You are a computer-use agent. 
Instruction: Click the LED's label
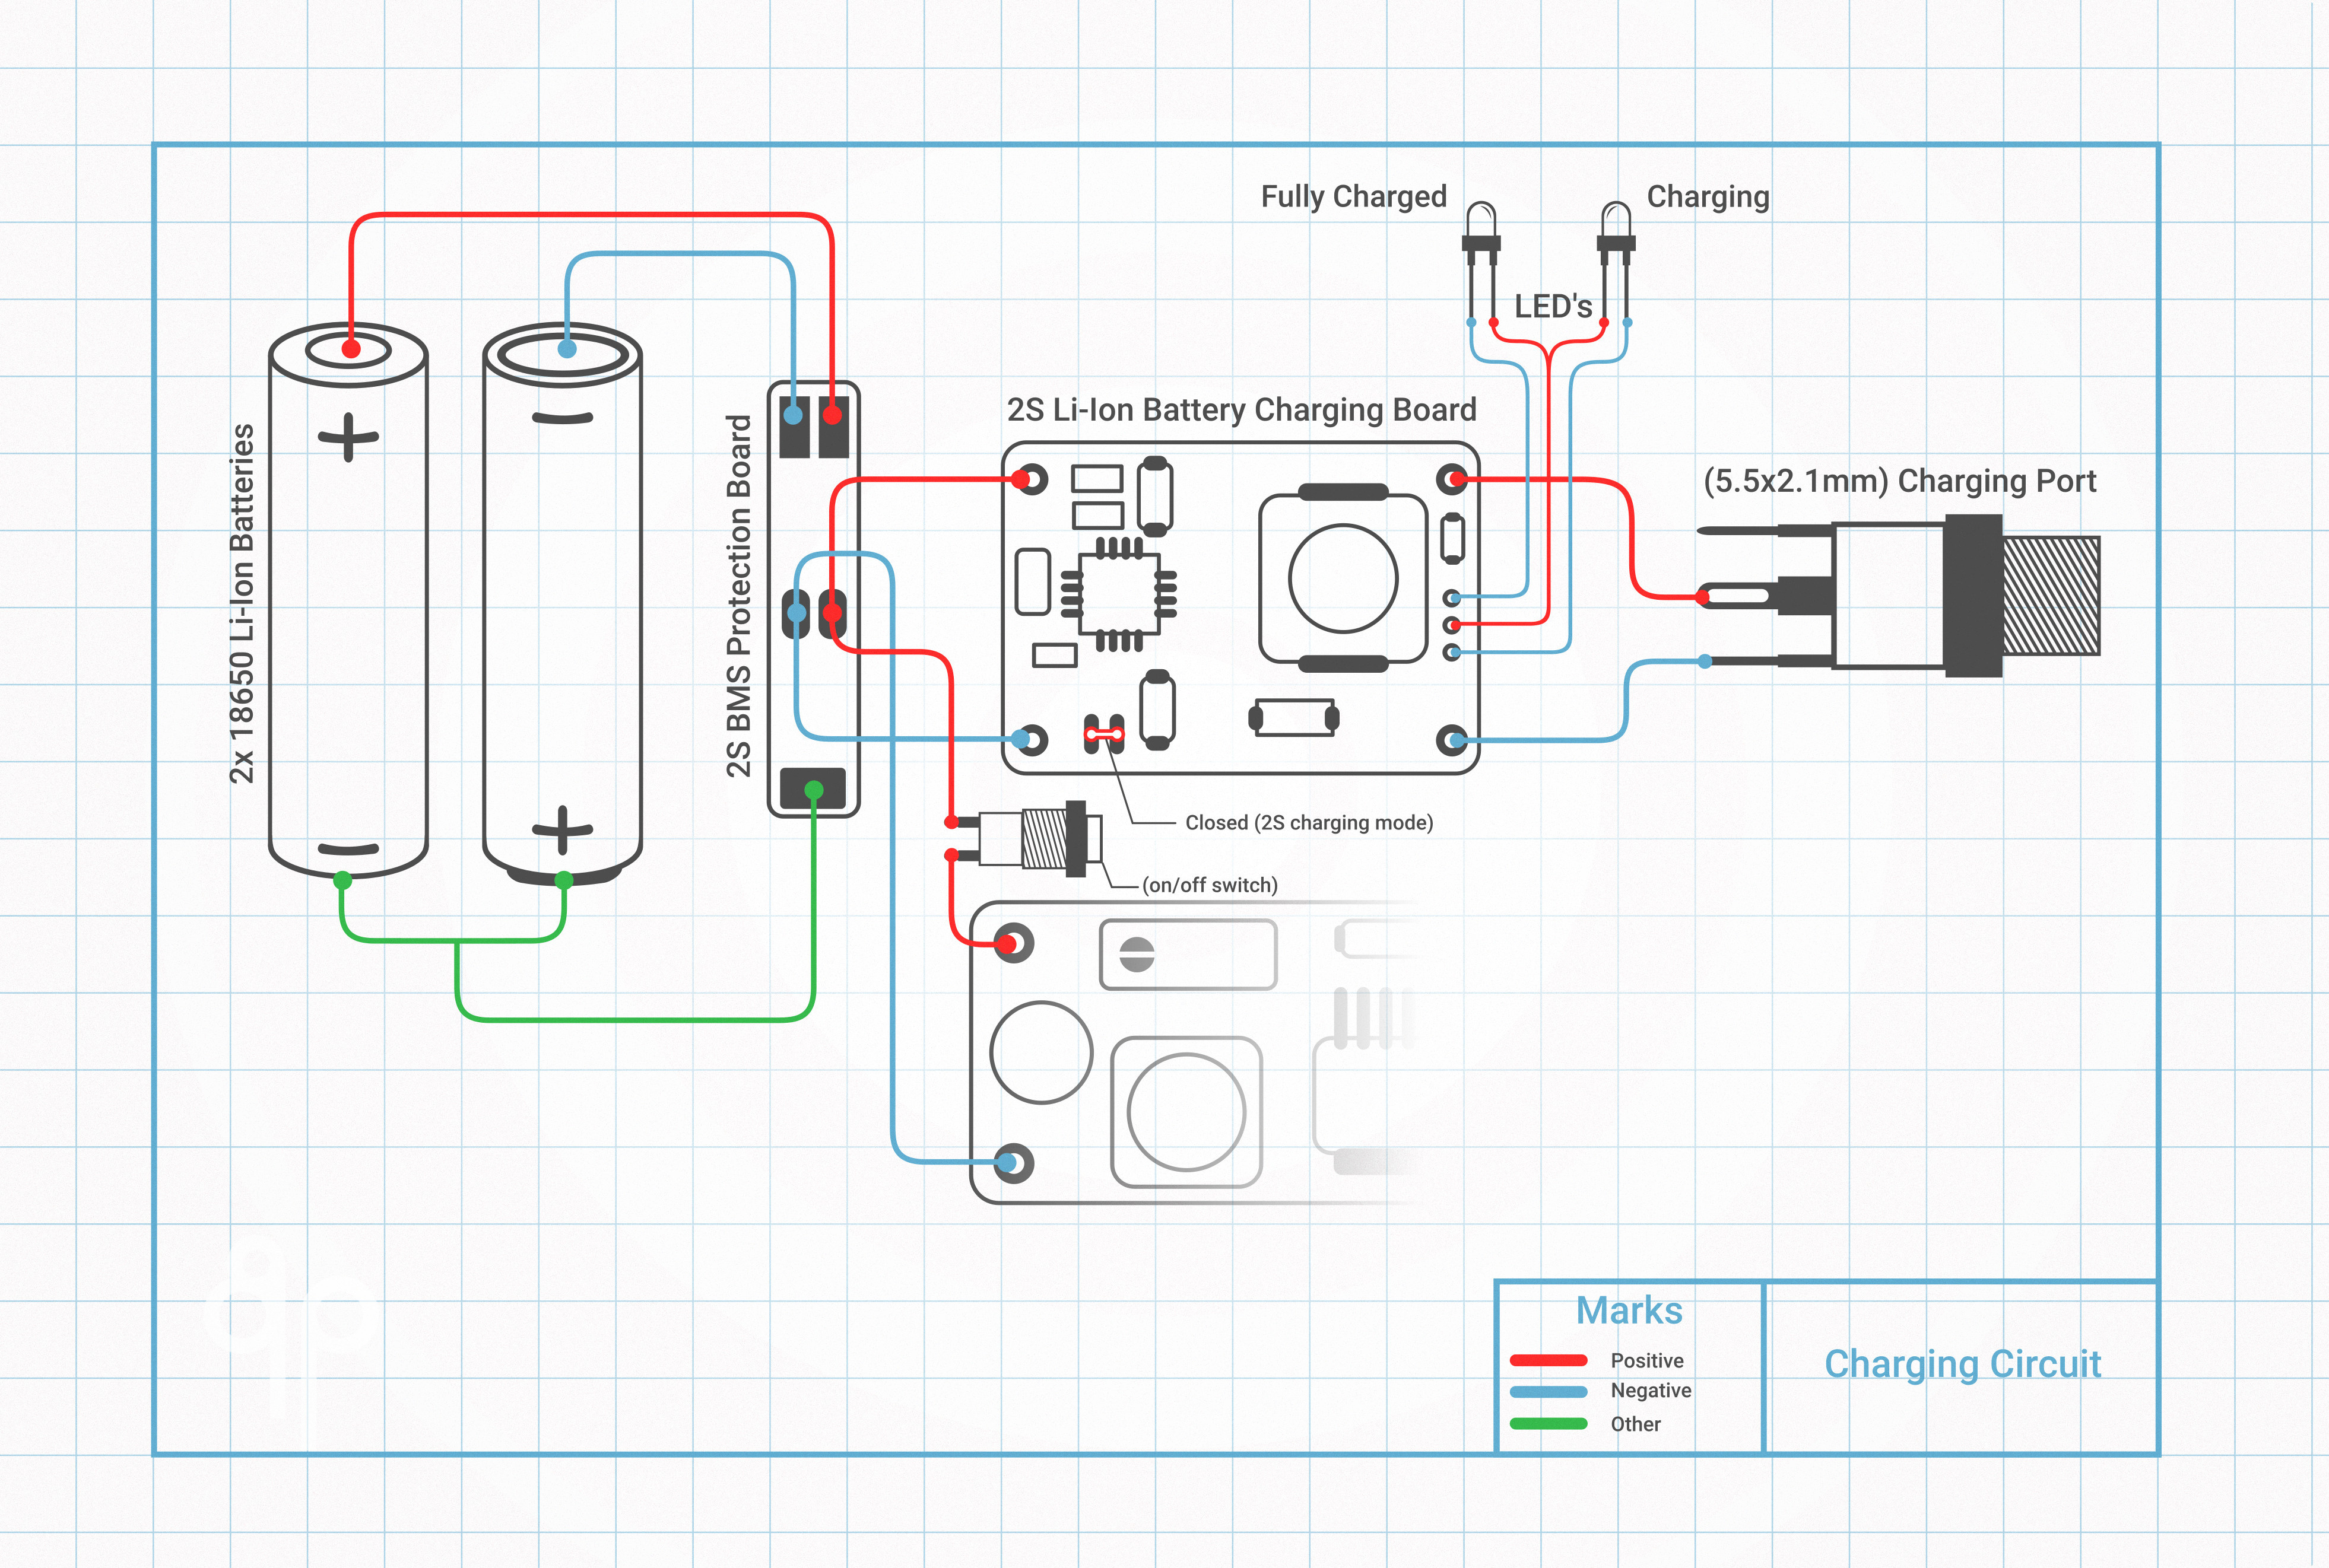click(x=1553, y=305)
